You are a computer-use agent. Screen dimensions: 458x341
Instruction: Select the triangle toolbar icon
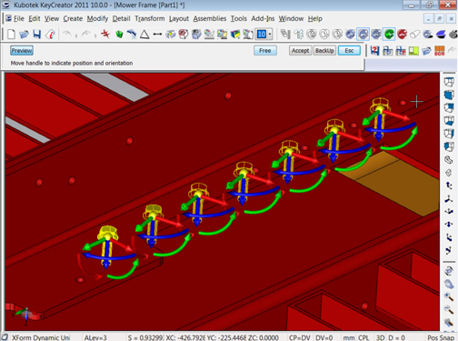[x=144, y=35]
